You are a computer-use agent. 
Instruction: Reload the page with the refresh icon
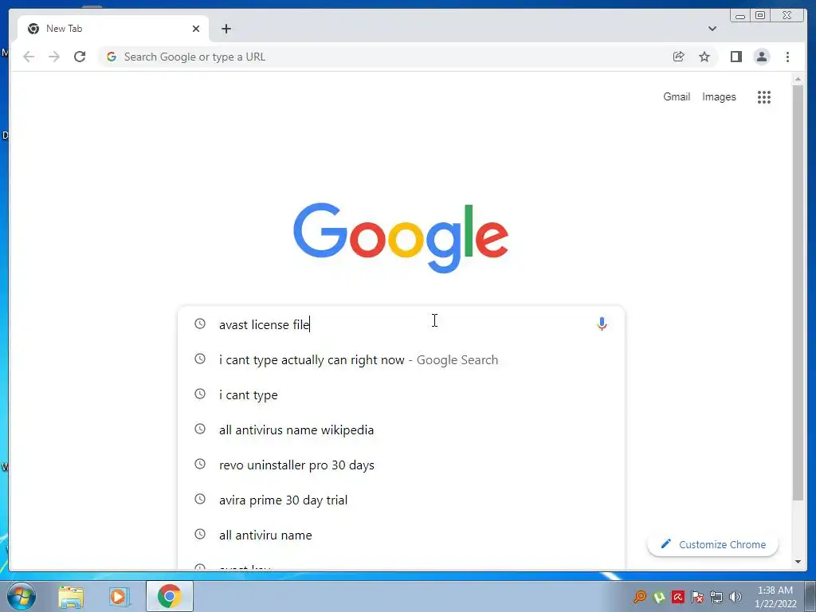(80, 57)
